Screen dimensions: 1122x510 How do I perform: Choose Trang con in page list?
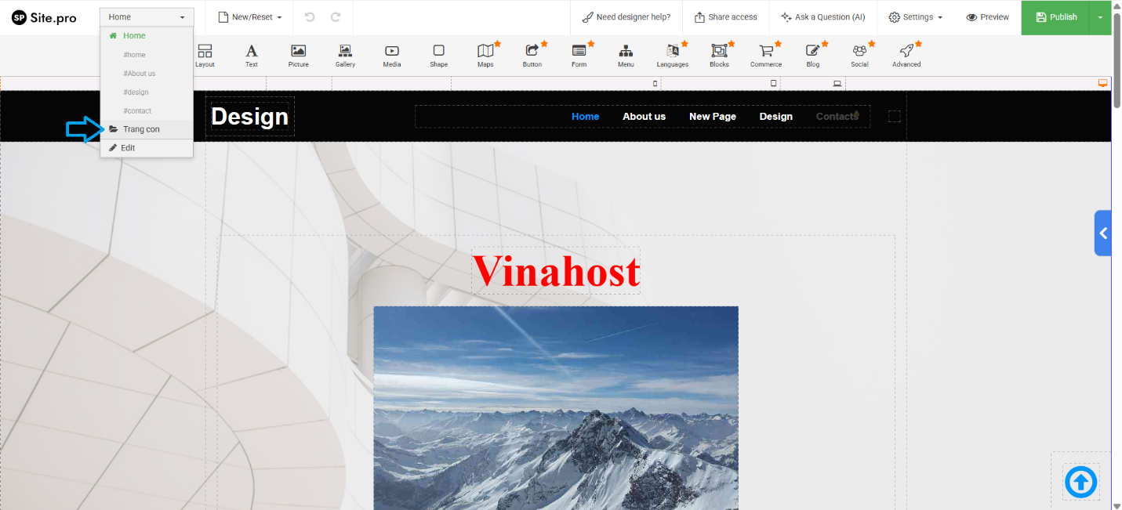tap(141, 129)
